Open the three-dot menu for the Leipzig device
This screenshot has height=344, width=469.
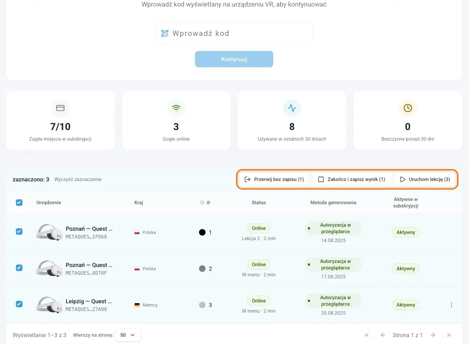[x=451, y=305]
